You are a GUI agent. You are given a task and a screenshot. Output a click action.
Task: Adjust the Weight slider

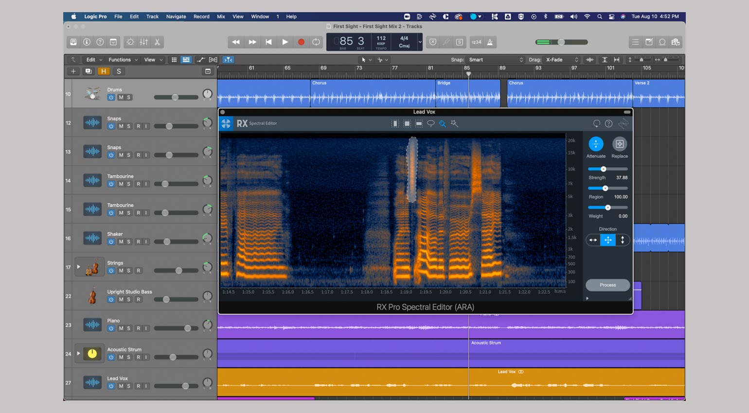point(608,207)
